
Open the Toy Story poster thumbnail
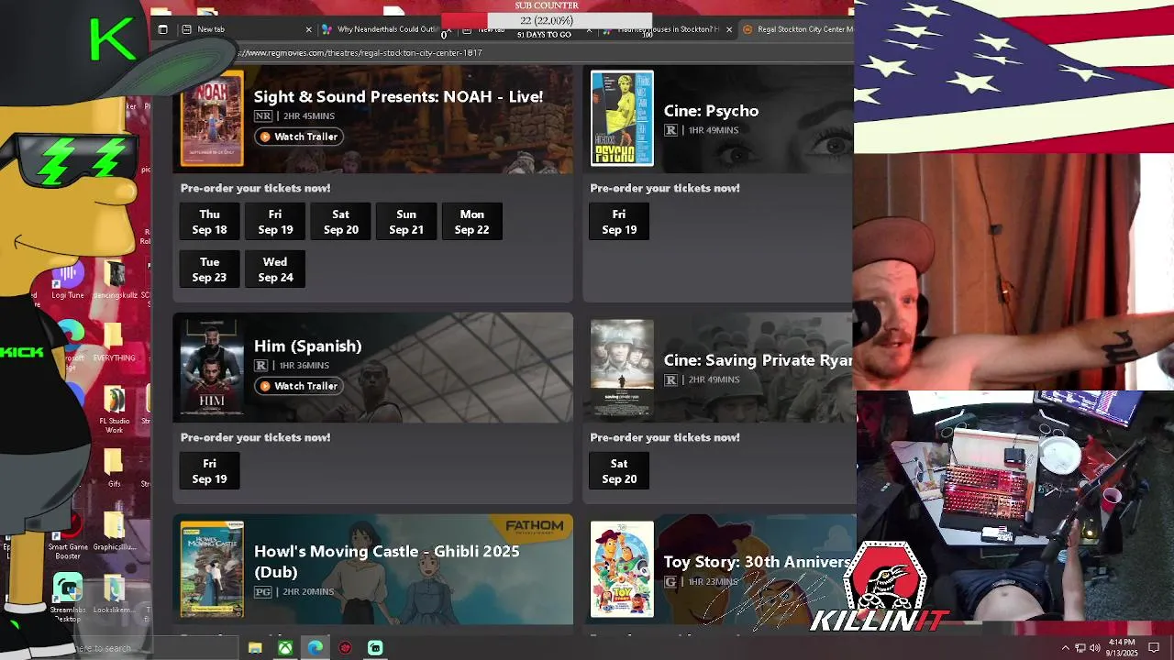click(x=622, y=569)
